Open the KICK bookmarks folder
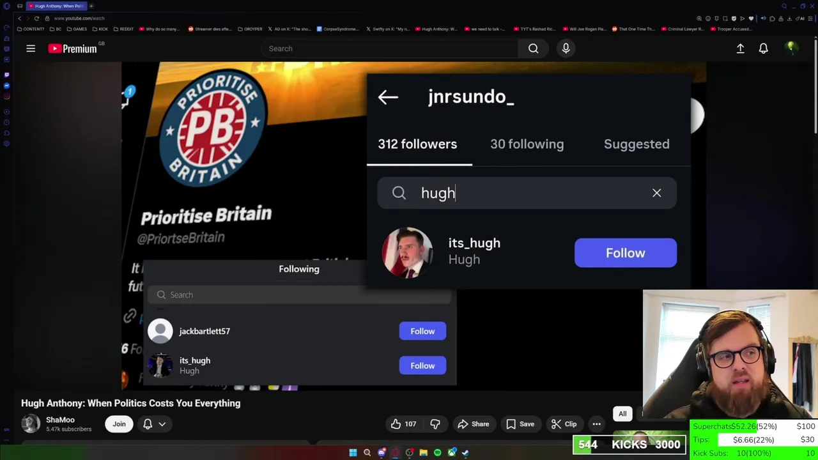Viewport: 818px width, 460px height. click(x=100, y=29)
